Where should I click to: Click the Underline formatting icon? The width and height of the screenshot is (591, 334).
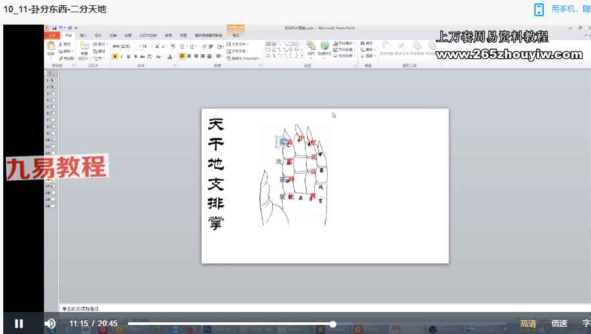click(x=128, y=56)
